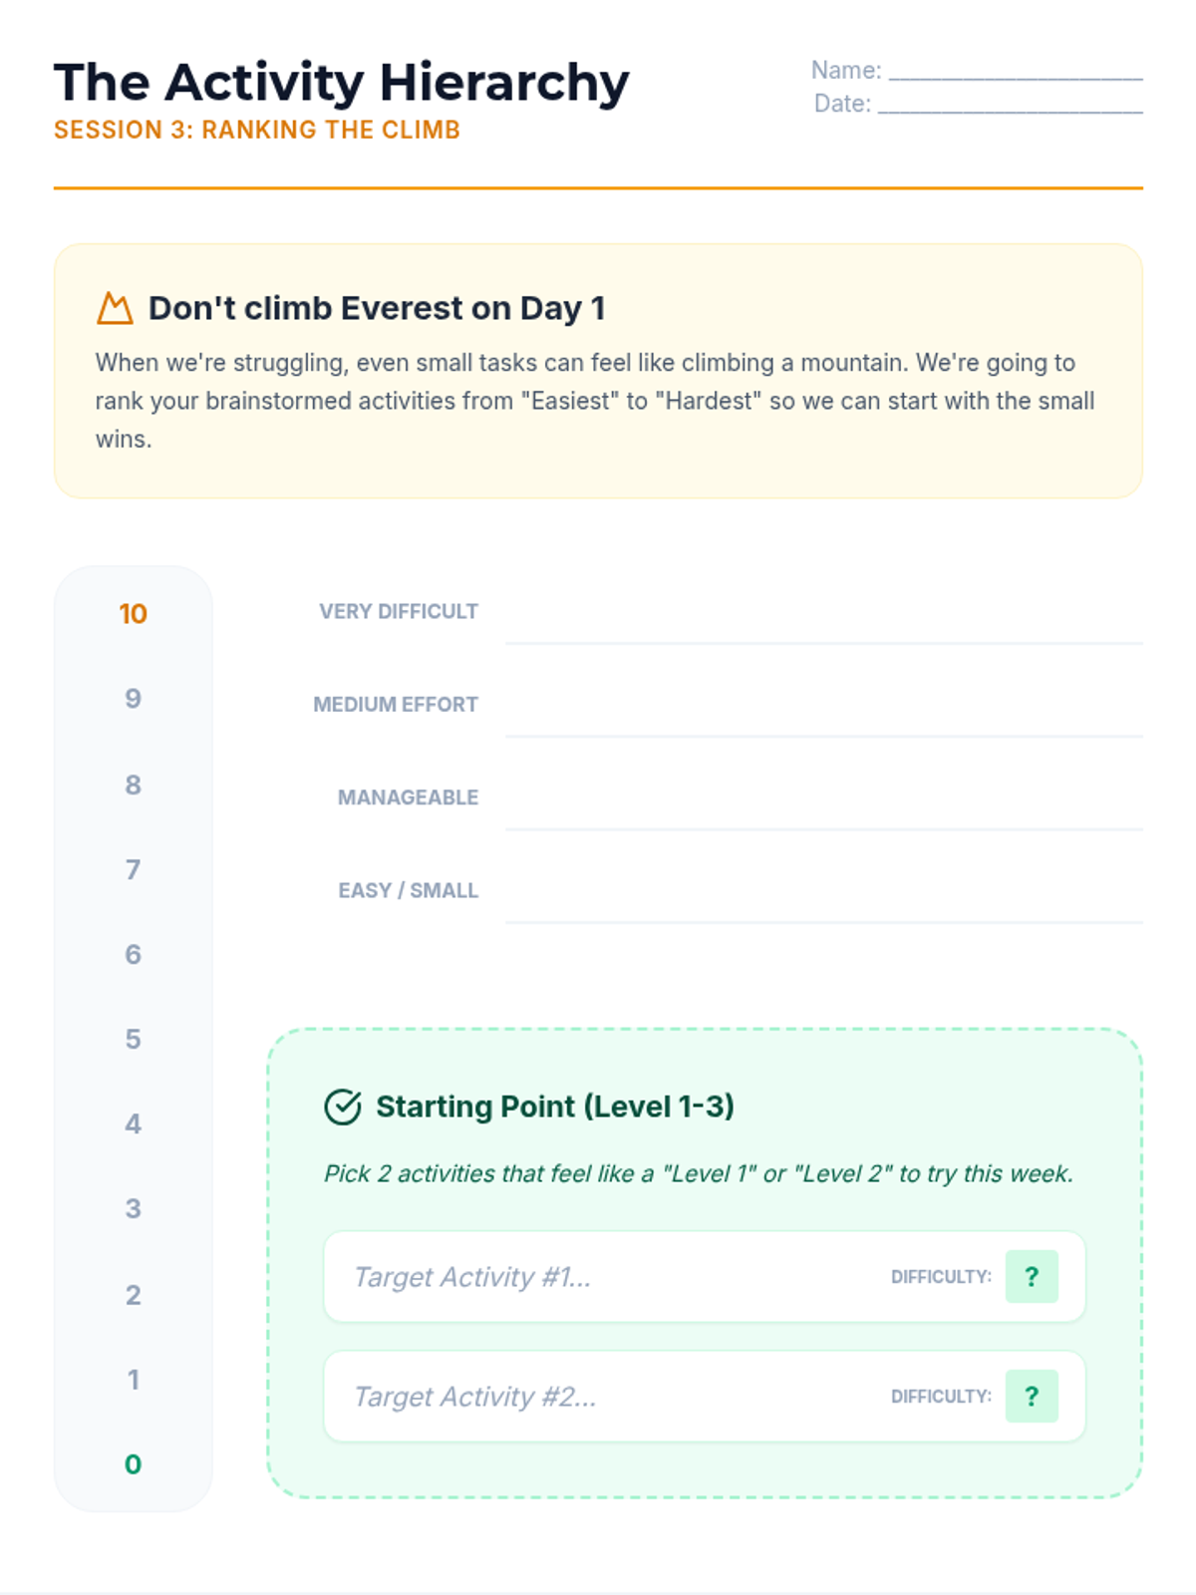Viewport: 1196px width, 1595px height.
Task: Select level 10 on the difficulty scale
Action: (x=133, y=614)
